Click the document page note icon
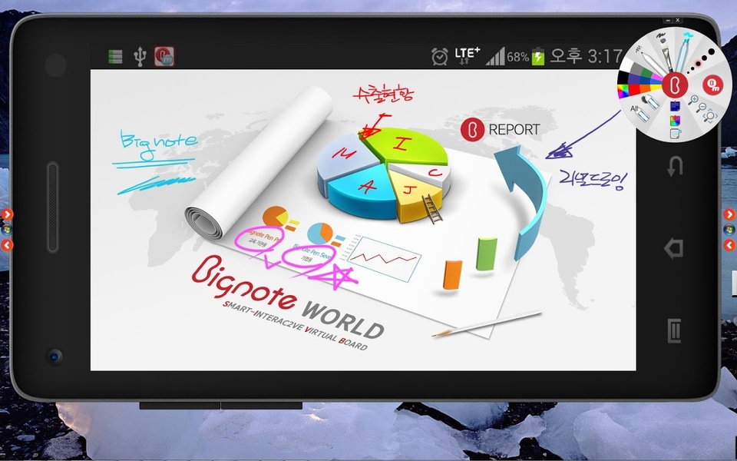Image resolution: width=737 pixels, height=461 pixels. pos(676,133)
